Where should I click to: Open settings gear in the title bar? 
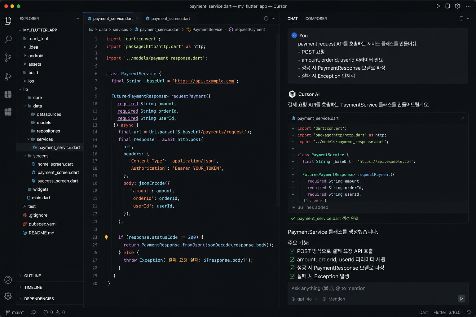[x=458, y=6]
